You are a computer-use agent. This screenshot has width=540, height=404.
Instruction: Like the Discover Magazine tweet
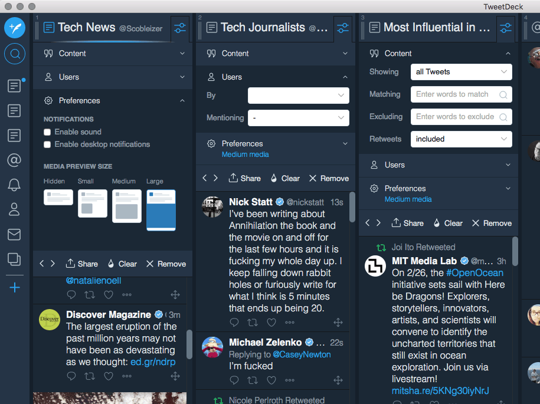point(109,376)
